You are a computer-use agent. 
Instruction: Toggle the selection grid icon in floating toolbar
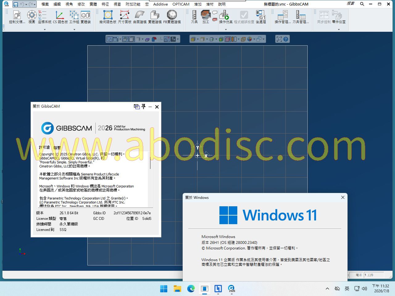pyautogui.click(x=173, y=39)
